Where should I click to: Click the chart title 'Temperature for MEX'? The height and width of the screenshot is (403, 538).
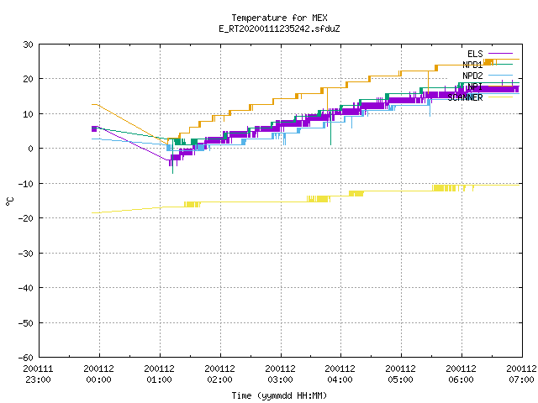pyautogui.click(x=279, y=18)
